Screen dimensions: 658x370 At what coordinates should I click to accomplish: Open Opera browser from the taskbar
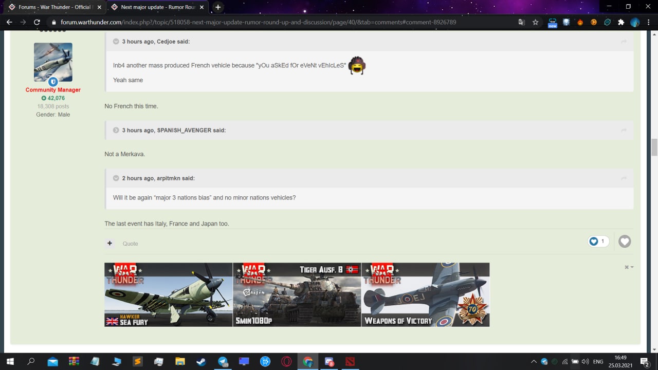(286, 361)
